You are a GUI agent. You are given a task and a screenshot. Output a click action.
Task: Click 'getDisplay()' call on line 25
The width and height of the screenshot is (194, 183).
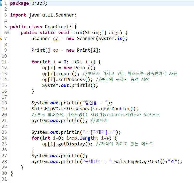pos(74,144)
